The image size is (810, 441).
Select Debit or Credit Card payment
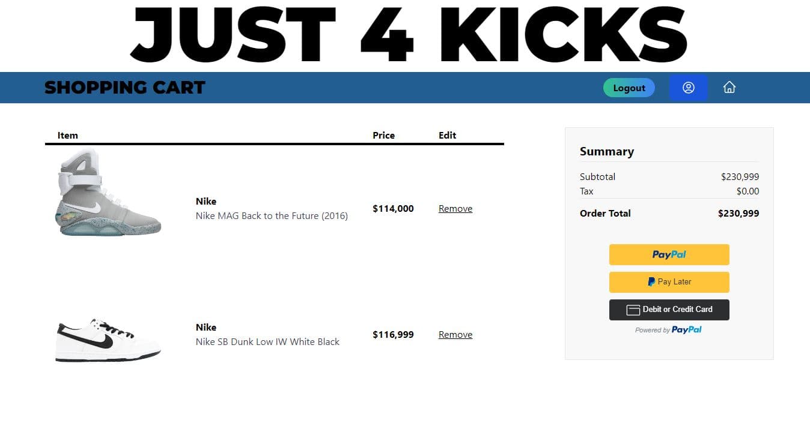669,310
